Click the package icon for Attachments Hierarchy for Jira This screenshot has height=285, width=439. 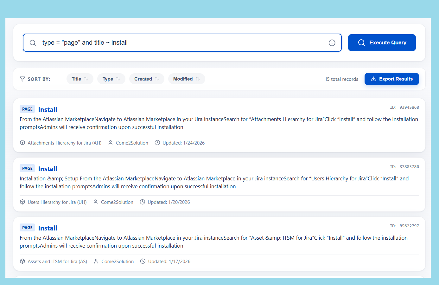coord(22,143)
